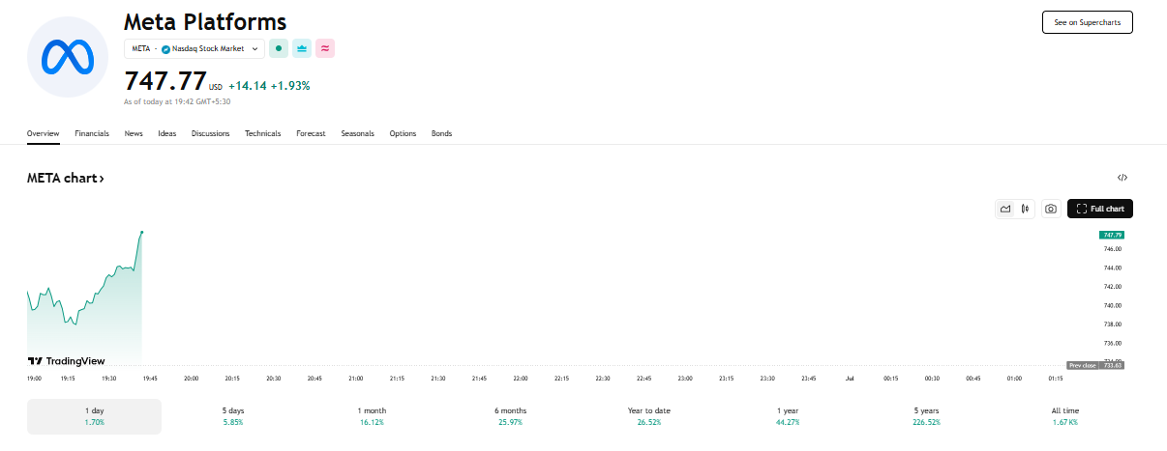Image resolution: width=1167 pixels, height=451 pixels.
Task: Open the Forecast tab
Action: pyautogui.click(x=311, y=133)
